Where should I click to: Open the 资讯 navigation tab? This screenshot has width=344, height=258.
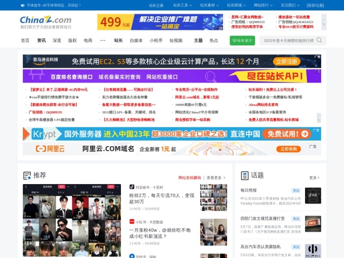41,41
